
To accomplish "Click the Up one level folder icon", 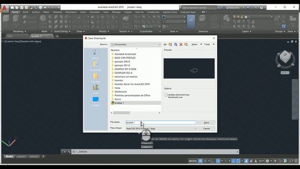I will pyautogui.click(x=170, y=45).
